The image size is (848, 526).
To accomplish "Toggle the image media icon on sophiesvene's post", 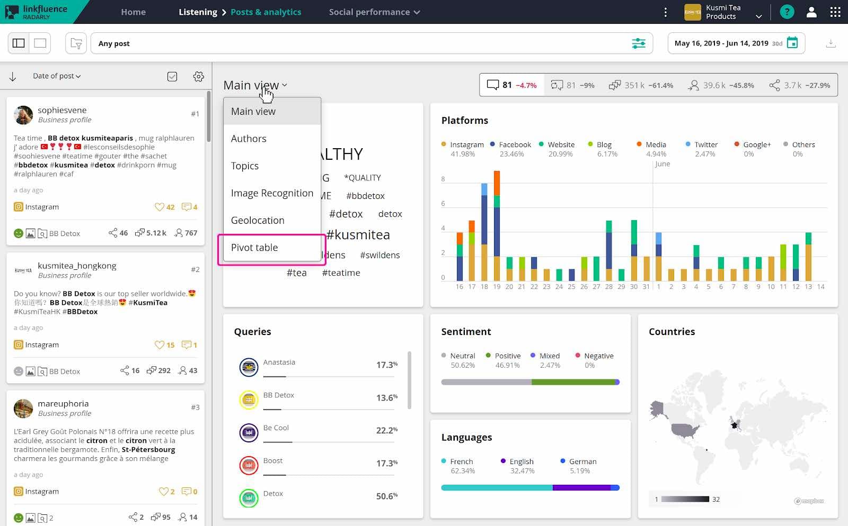I will click(x=31, y=233).
